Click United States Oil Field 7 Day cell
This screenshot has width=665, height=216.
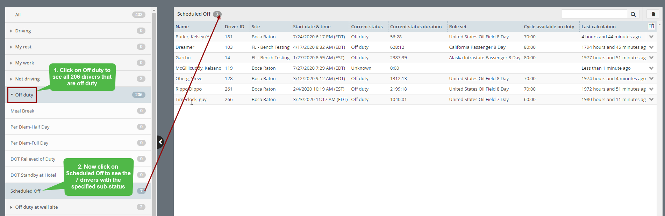479,100
